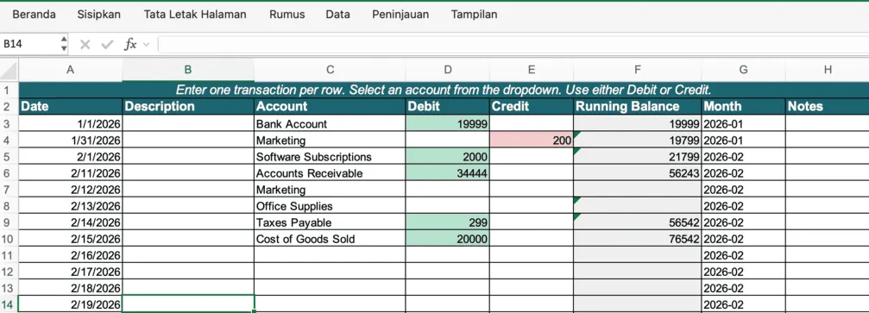Select the Taxes Payable cell
The image size is (869, 313).
click(x=330, y=222)
